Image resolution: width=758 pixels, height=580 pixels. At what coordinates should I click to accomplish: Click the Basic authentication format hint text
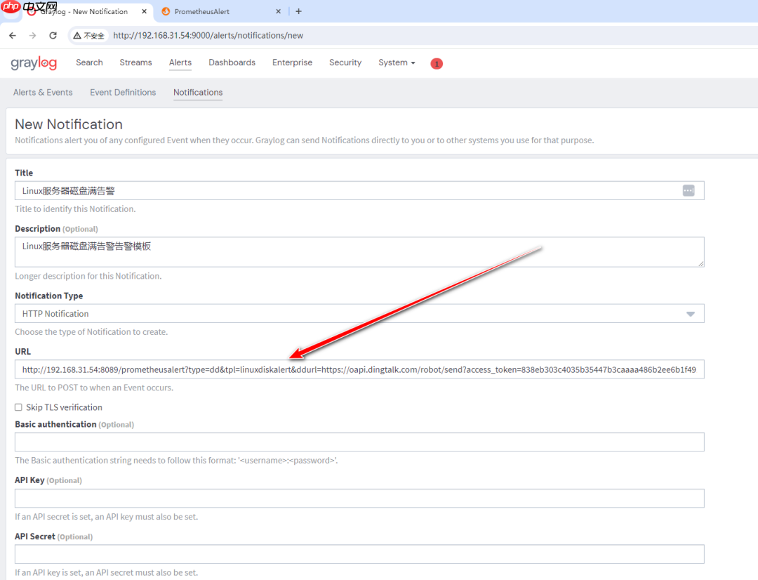[x=176, y=461]
